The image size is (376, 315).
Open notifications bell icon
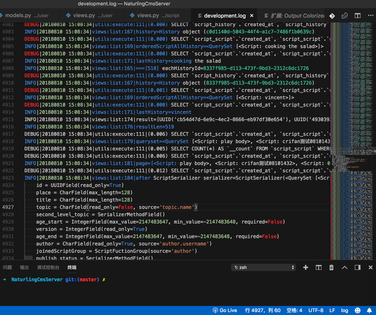pos(370,310)
